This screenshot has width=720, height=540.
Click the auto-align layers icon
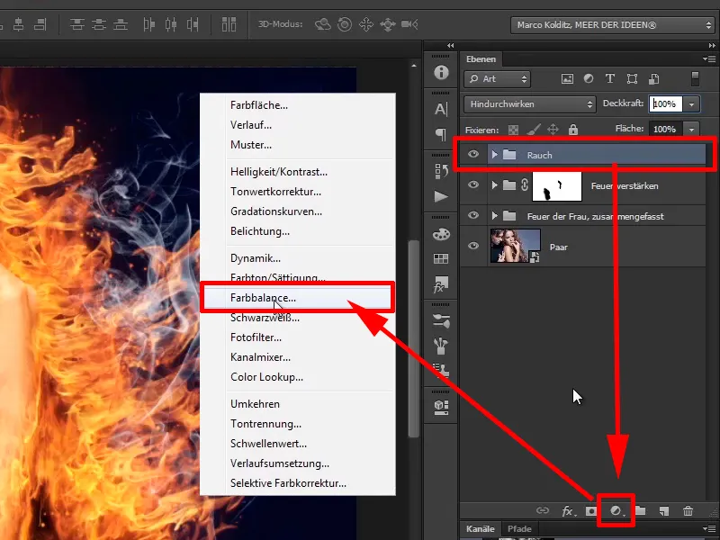[x=229, y=24]
